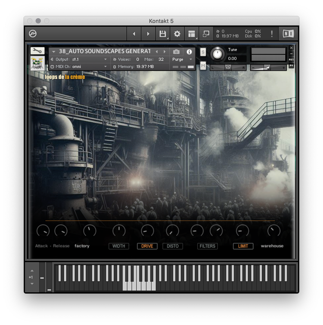This screenshot has height=325, width=323.
Task: Click the knob above WIDTH
Action: coord(119,231)
